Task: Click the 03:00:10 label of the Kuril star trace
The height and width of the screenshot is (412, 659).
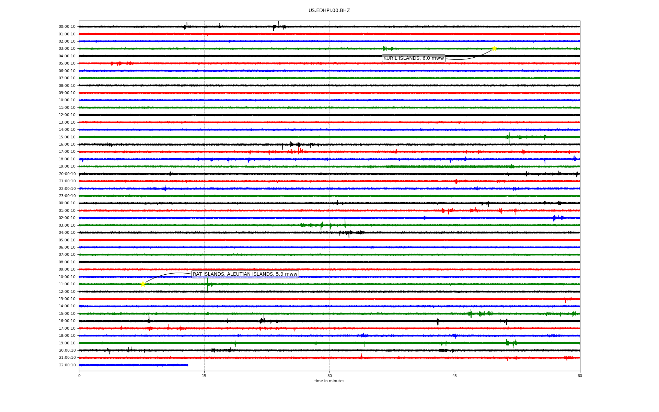Action: pos(67,48)
